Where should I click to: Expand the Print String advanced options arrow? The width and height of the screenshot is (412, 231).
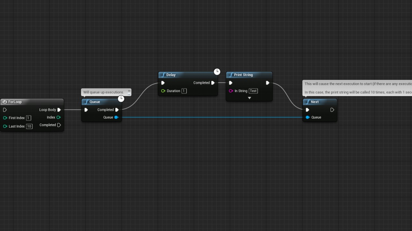[249, 98]
